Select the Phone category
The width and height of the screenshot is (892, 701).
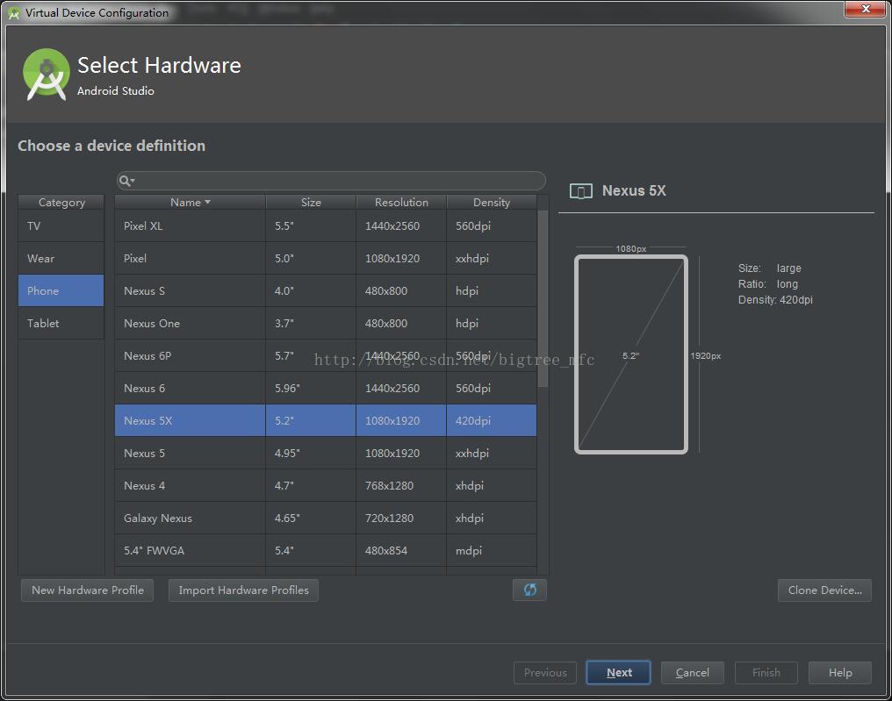[61, 290]
